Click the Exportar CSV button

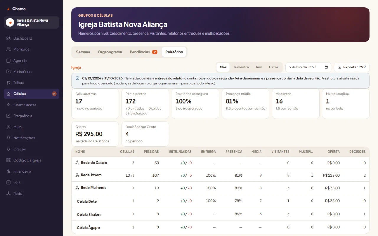[x=352, y=67]
